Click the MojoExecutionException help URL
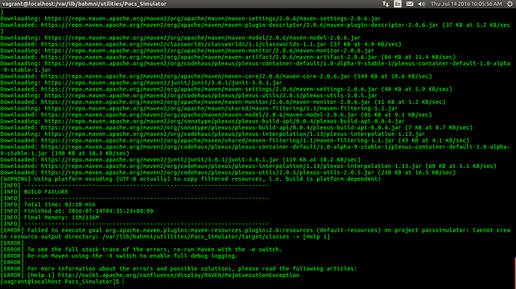Viewport: 516px width, 289px height. (x=179, y=276)
